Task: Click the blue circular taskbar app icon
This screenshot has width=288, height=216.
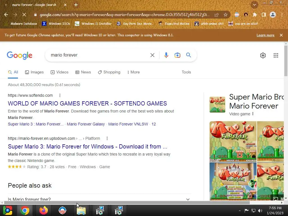Action: click(62, 210)
